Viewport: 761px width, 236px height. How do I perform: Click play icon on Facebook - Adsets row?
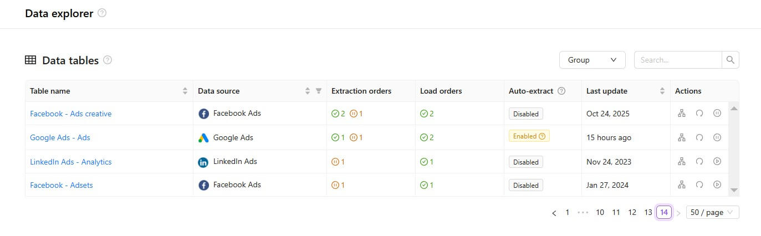717,185
